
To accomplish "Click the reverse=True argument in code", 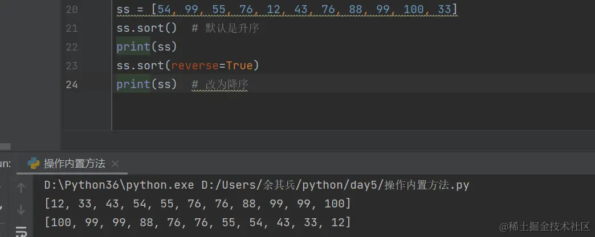I will click(x=212, y=66).
